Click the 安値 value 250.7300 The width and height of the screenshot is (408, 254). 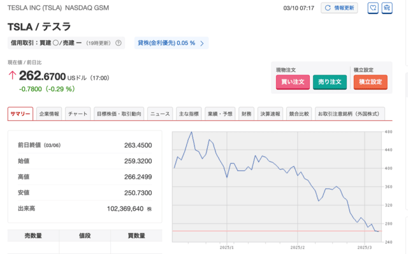click(138, 193)
